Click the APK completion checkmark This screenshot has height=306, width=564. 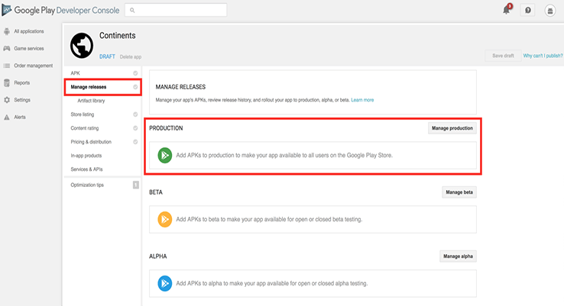coord(135,73)
